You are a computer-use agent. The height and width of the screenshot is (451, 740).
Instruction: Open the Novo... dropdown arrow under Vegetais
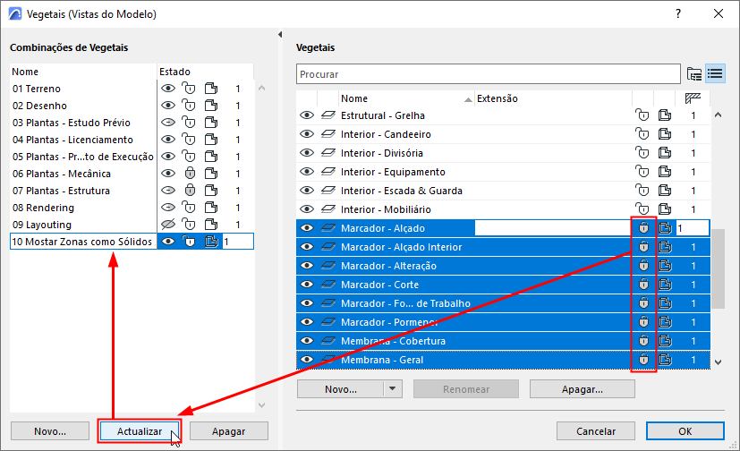[393, 389]
